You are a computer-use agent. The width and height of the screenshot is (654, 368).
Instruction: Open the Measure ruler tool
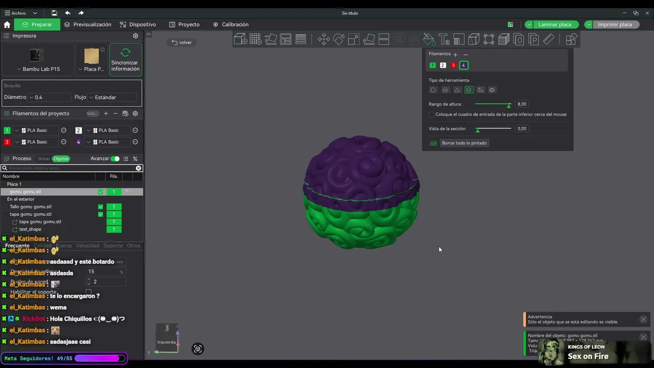point(549,39)
